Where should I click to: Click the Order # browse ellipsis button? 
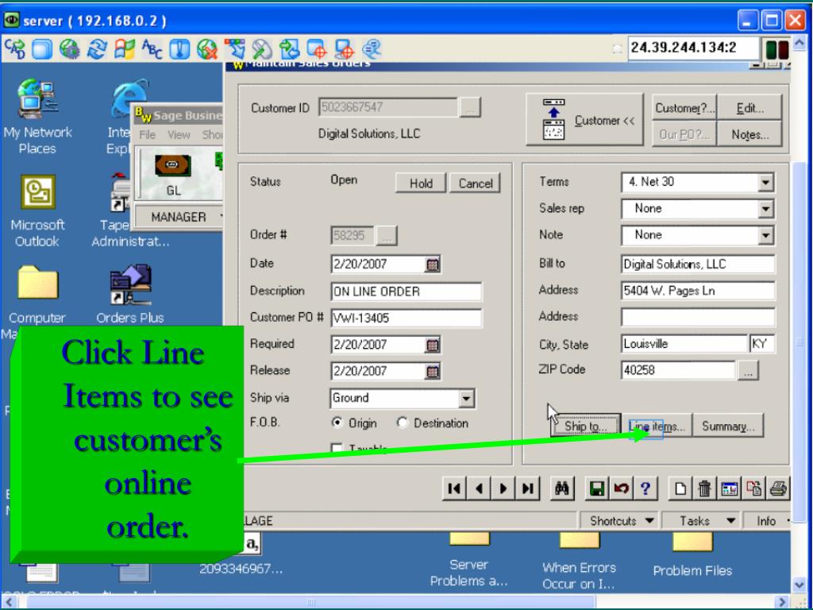coord(387,236)
